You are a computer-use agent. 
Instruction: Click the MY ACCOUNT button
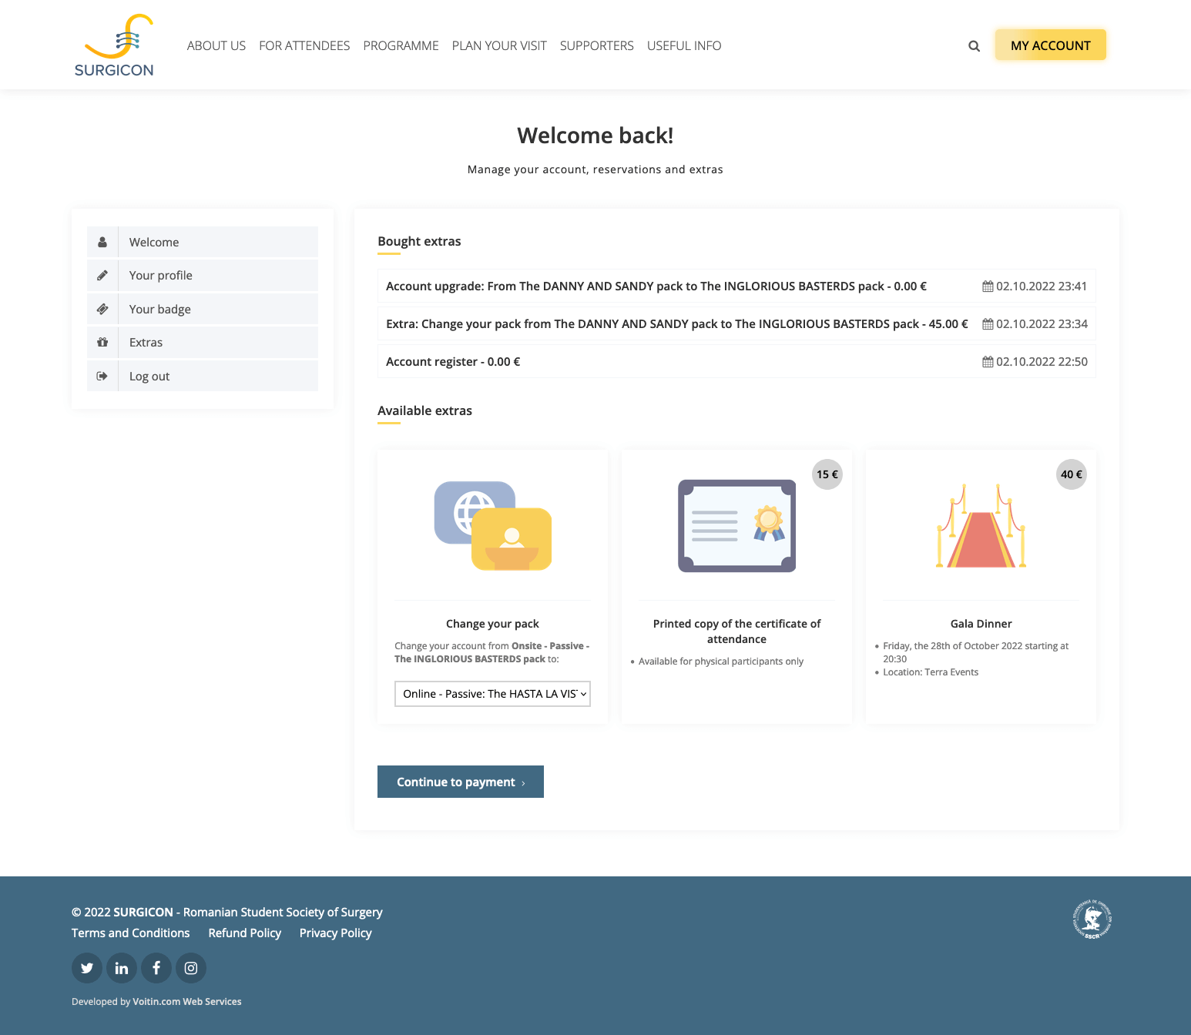pyautogui.click(x=1050, y=45)
